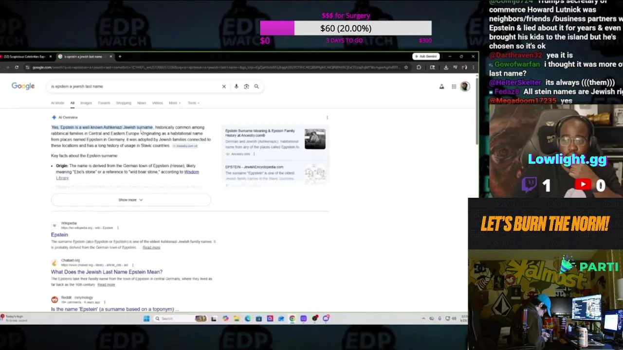Open the Reddit 'Is the name Epstein' result
The width and height of the screenshot is (623, 350).
115,309
